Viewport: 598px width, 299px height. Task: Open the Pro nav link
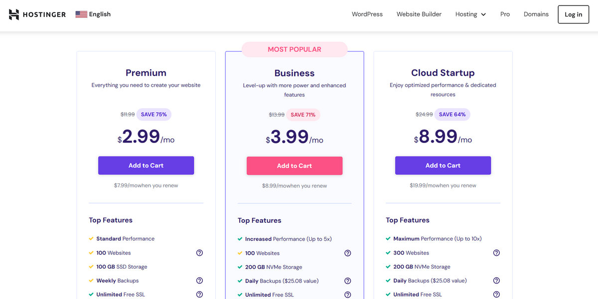[505, 14]
